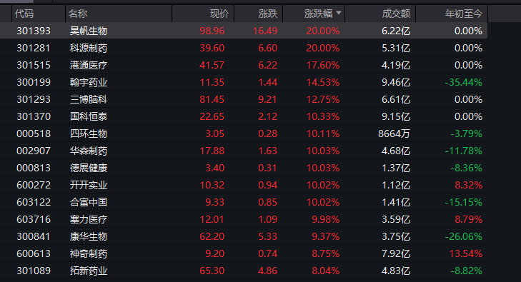
Task: Click the 名称 column header
Action: [x=78, y=14]
